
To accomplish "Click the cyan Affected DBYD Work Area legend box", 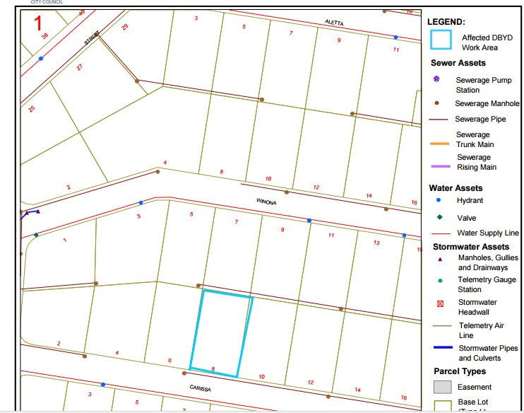I will pyautogui.click(x=441, y=40).
